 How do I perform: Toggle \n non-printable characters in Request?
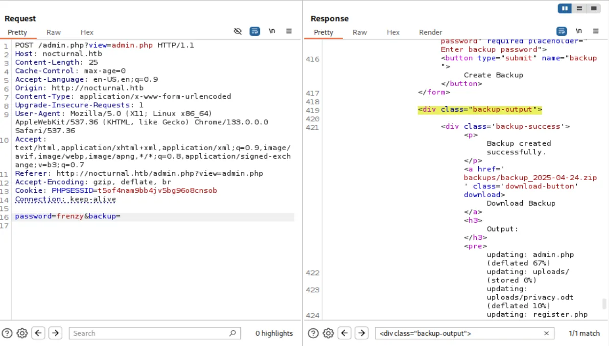(272, 31)
